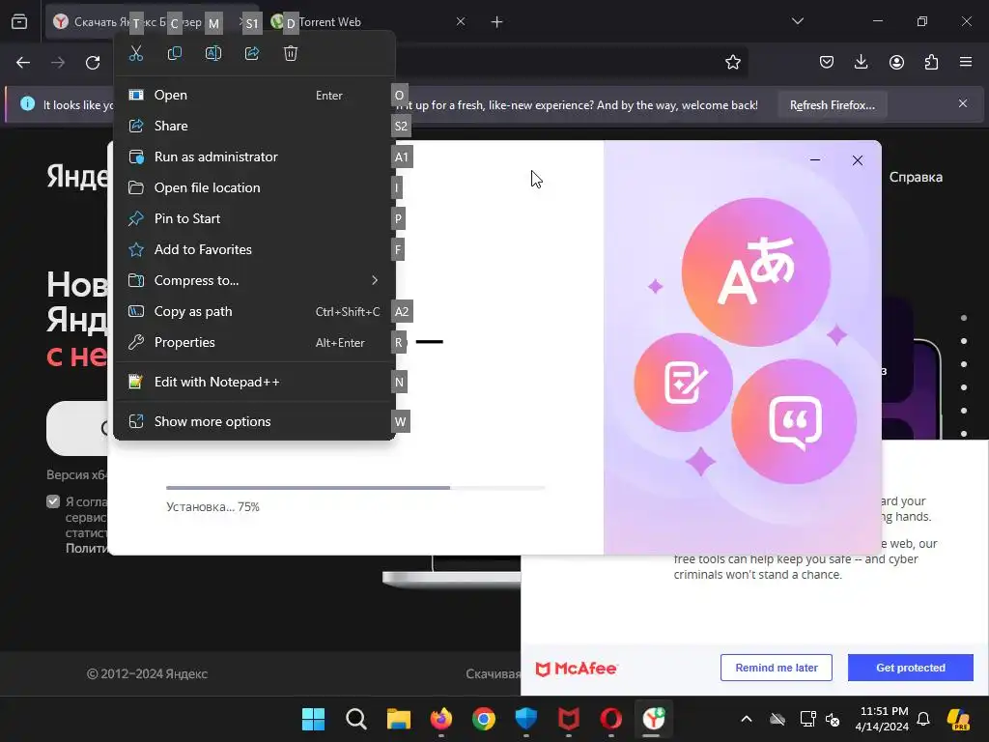Open Firefox Extensions icon

[931, 62]
